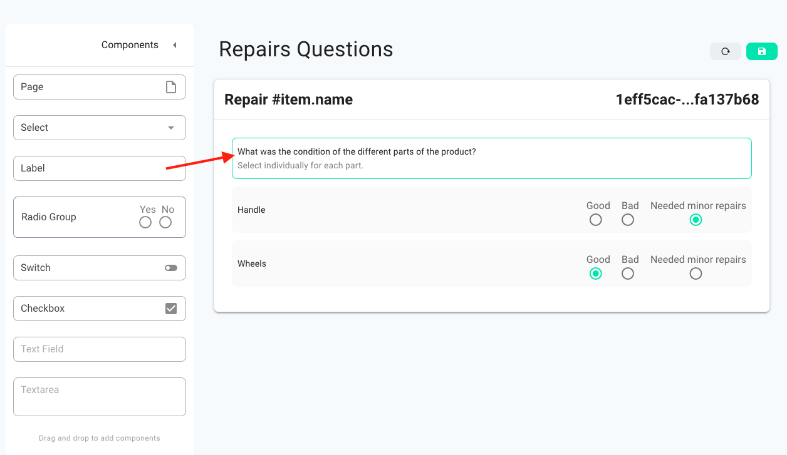The image size is (787, 455).
Task: Click the No radio in Radio Group component
Action: coord(165,222)
